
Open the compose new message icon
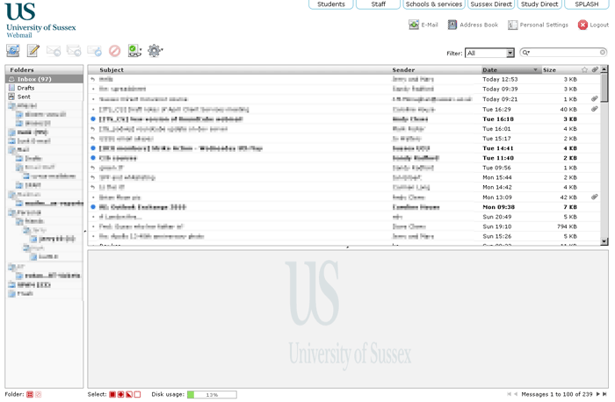point(33,51)
